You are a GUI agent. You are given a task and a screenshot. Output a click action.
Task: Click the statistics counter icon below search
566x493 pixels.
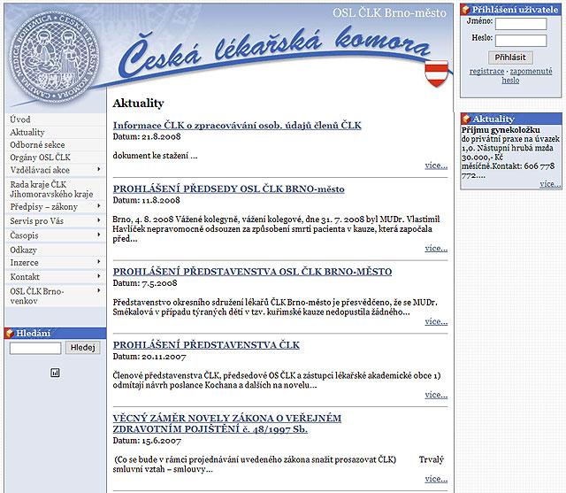click(x=55, y=373)
